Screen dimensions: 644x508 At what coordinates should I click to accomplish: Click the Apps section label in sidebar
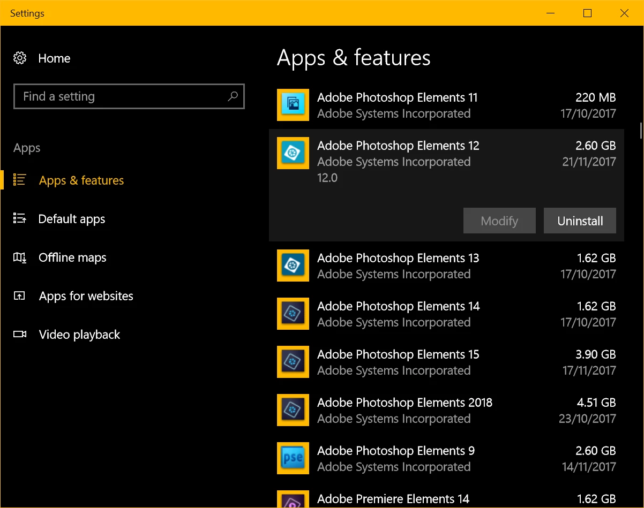coord(27,148)
